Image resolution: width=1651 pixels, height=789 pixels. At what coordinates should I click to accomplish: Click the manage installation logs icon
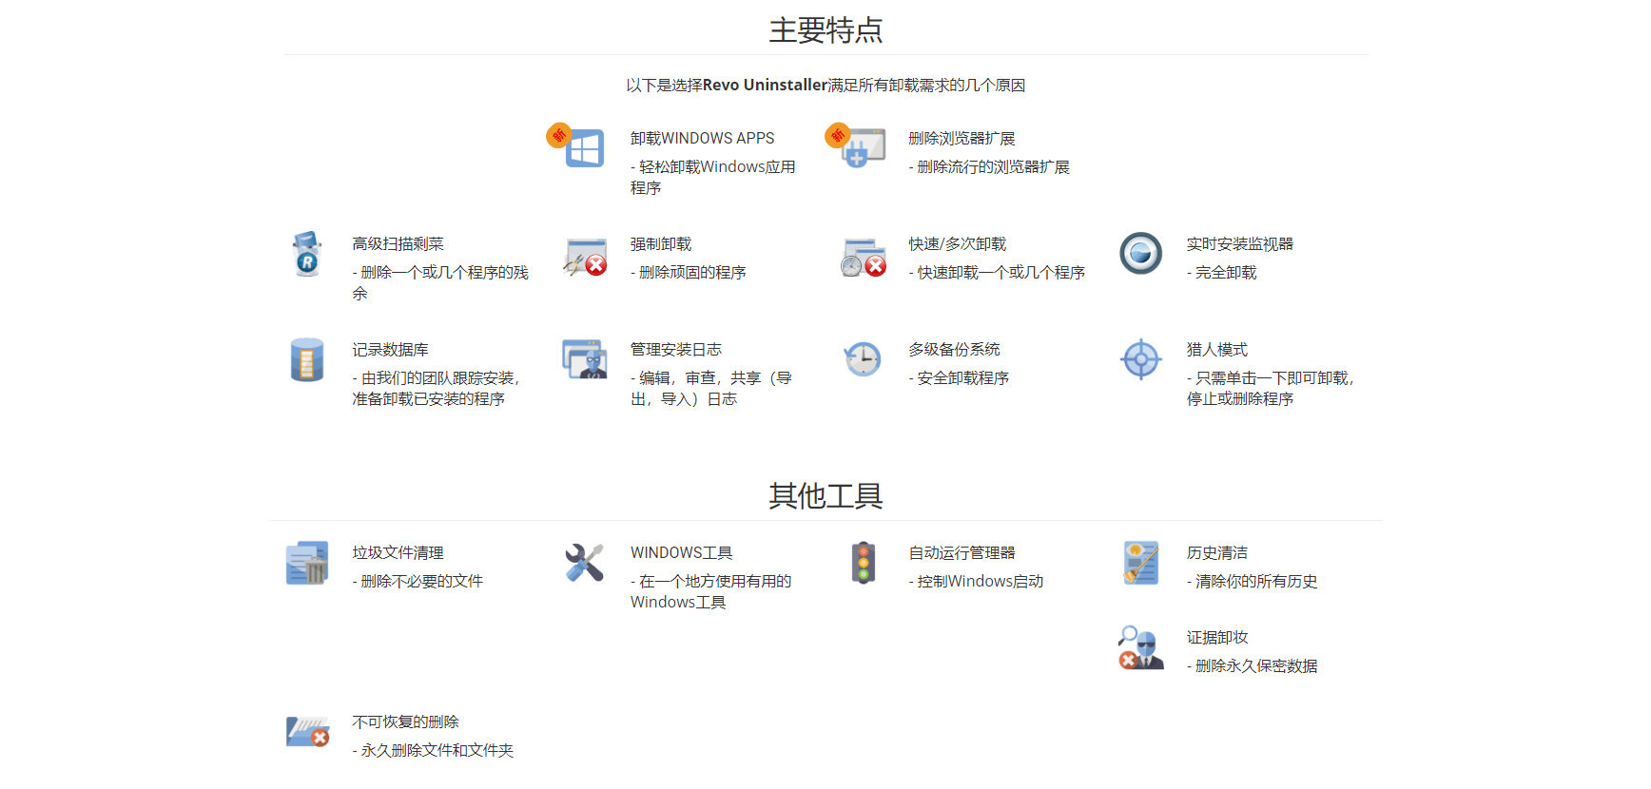(x=585, y=359)
